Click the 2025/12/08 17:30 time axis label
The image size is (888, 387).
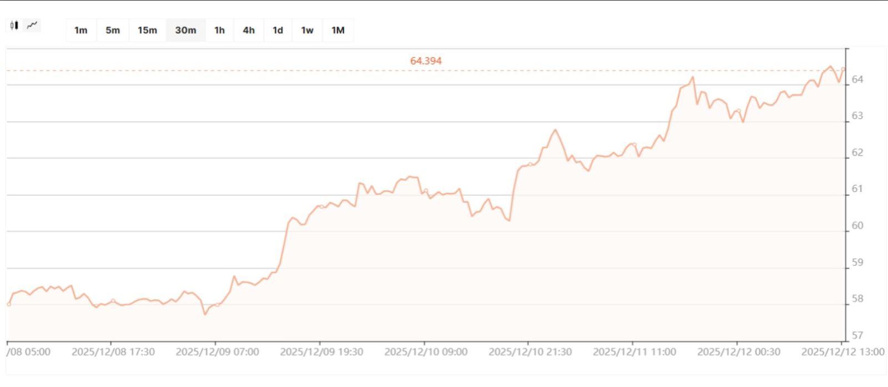pyautogui.click(x=113, y=352)
